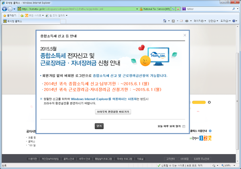This screenshot has height=169, width=241.
Task: Click the Hometax monitor illustration in popup
Action: coord(158,56)
